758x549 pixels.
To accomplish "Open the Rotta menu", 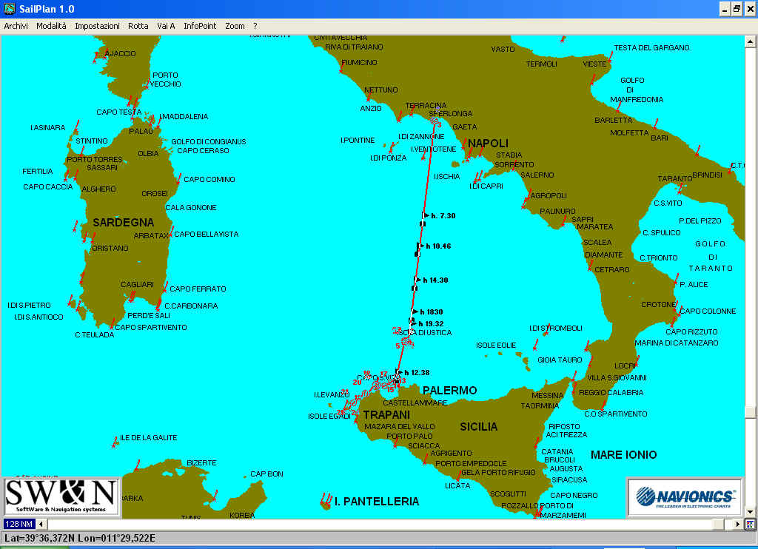I will coord(138,26).
